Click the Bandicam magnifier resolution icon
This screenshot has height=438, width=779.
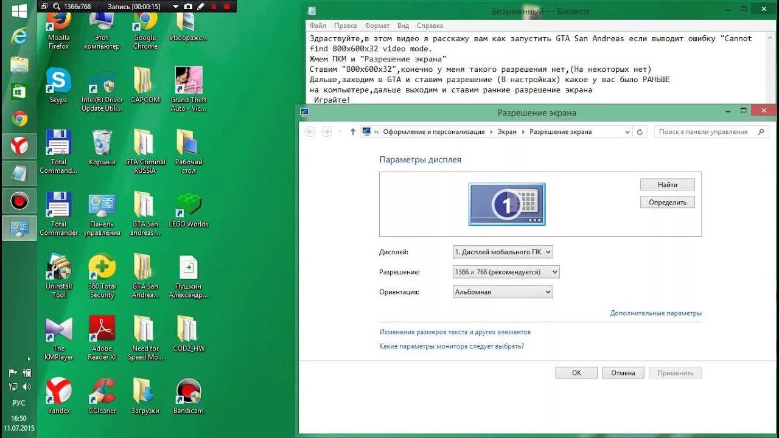tap(57, 6)
